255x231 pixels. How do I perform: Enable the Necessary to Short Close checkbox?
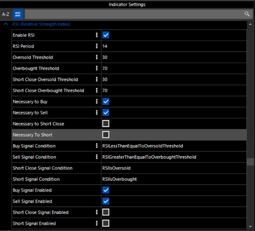point(106,124)
